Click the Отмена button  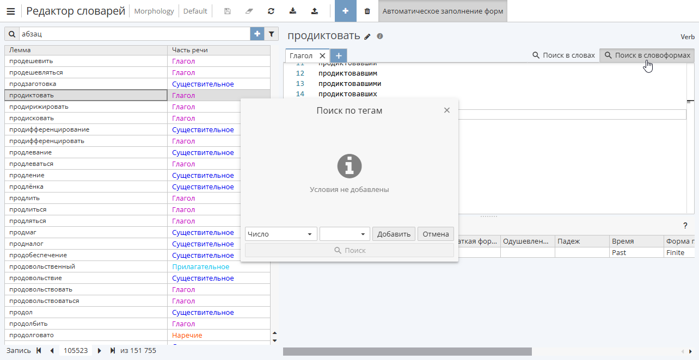coord(436,234)
